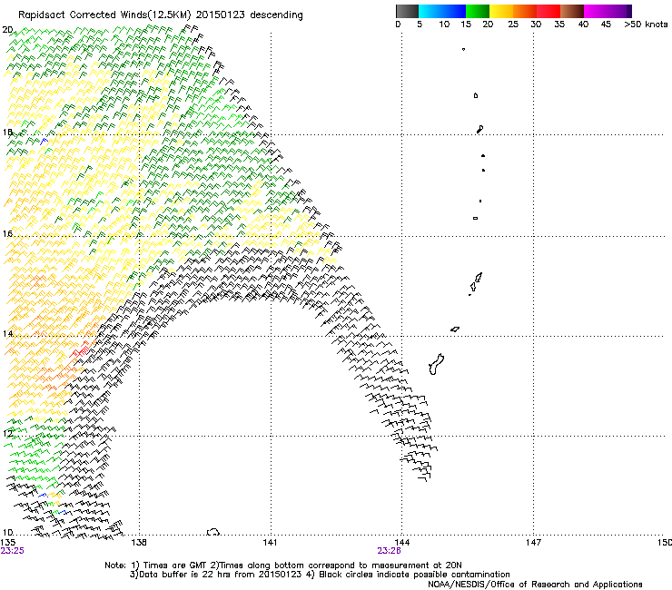Click the 'NOAA/NESDIS/Office of Research and Applications' credit

pyautogui.click(x=535, y=584)
